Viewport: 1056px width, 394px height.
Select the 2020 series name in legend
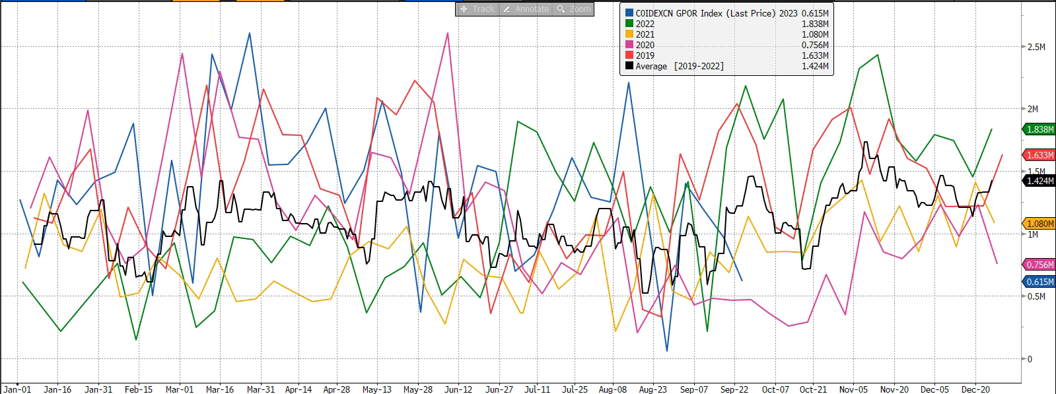(645, 45)
